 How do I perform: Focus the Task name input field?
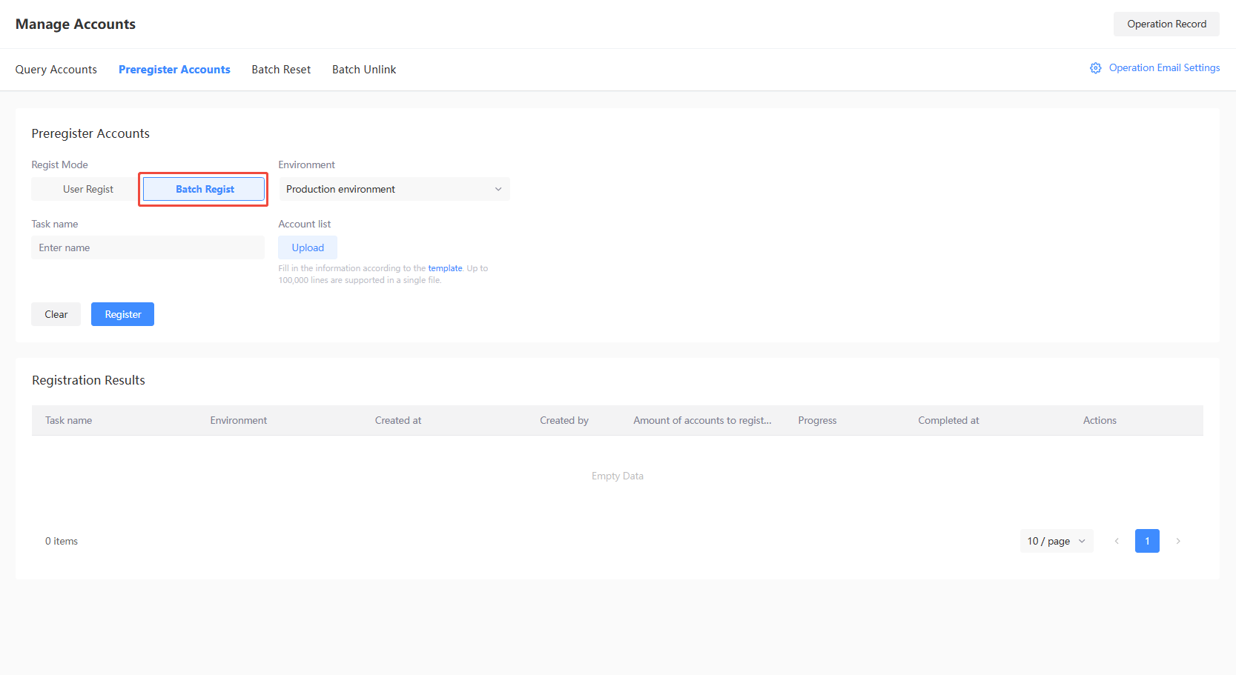(x=148, y=247)
